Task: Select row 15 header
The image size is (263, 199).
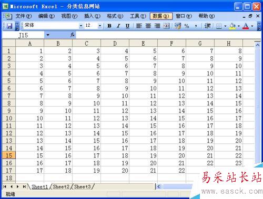Action: click(9, 155)
